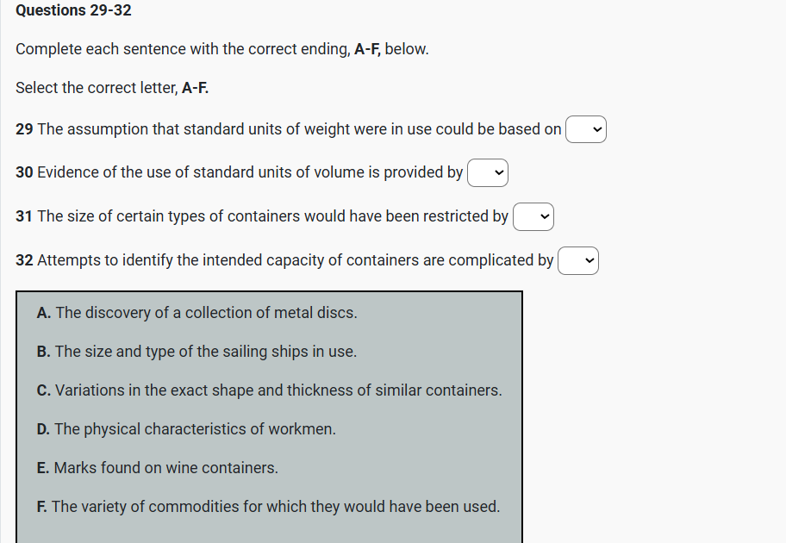Click option A about metal discs
The height and width of the screenshot is (543, 786).
[x=196, y=313]
